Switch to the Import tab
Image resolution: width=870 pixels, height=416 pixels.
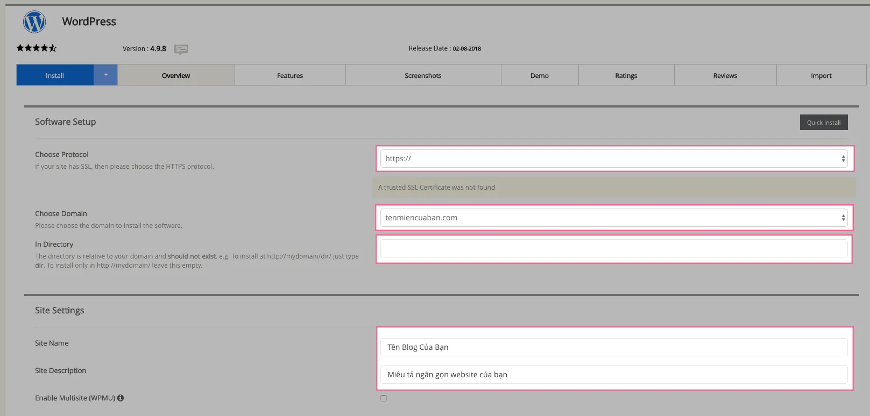(821, 75)
